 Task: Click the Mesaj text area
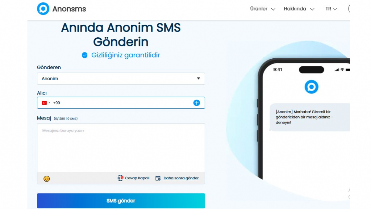tap(121, 148)
